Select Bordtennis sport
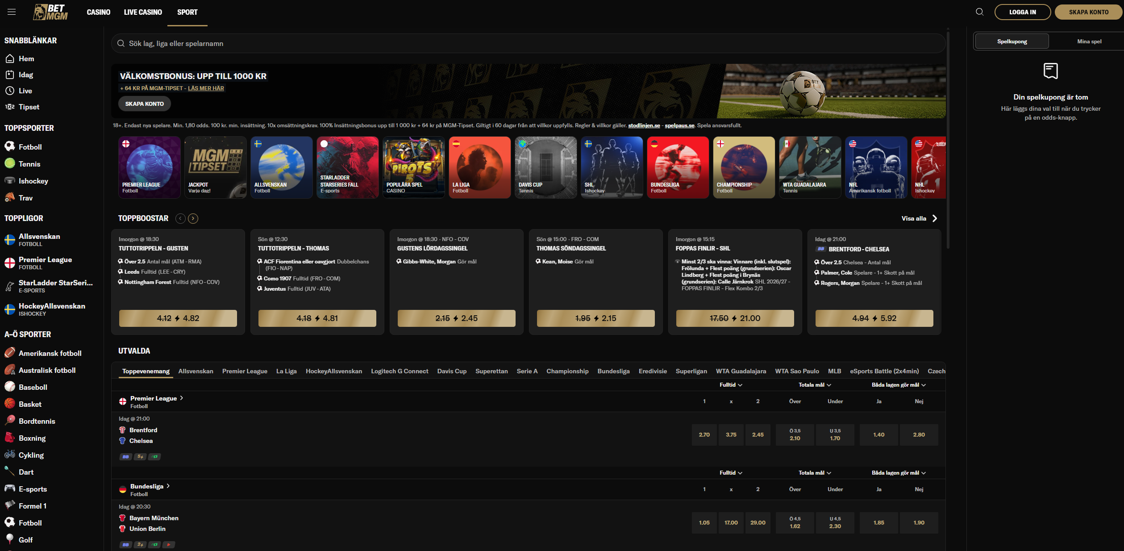Image resolution: width=1124 pixels, height=551 pixels. point(37,421)
